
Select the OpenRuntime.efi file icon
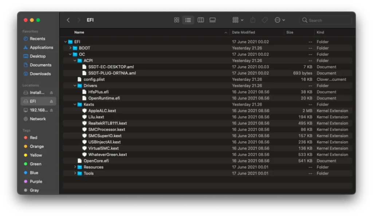coord(84,98)
